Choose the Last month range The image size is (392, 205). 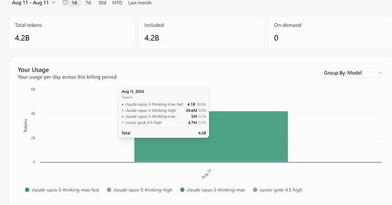(x=140, y=3)
